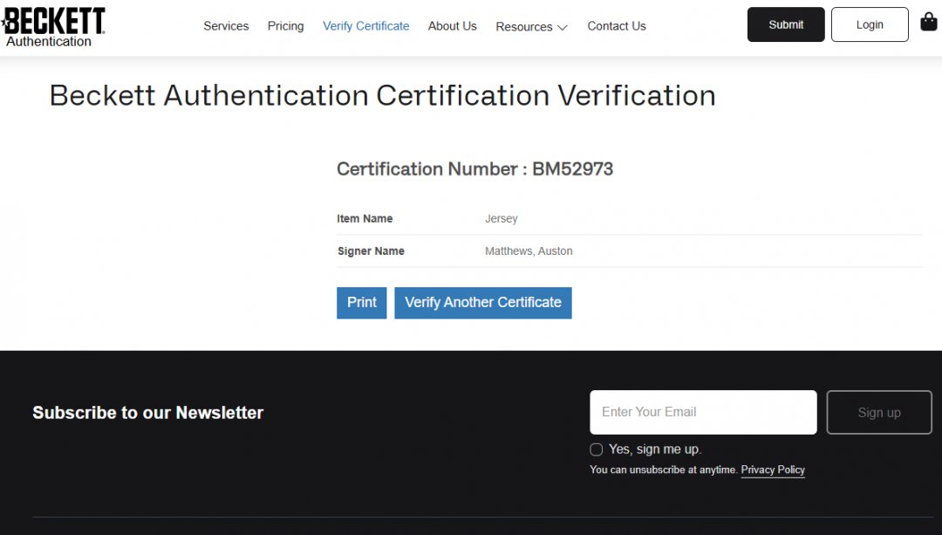Click the Beckett Authentication logo
This screenshot has height=535, width=942.
(54, 26)
